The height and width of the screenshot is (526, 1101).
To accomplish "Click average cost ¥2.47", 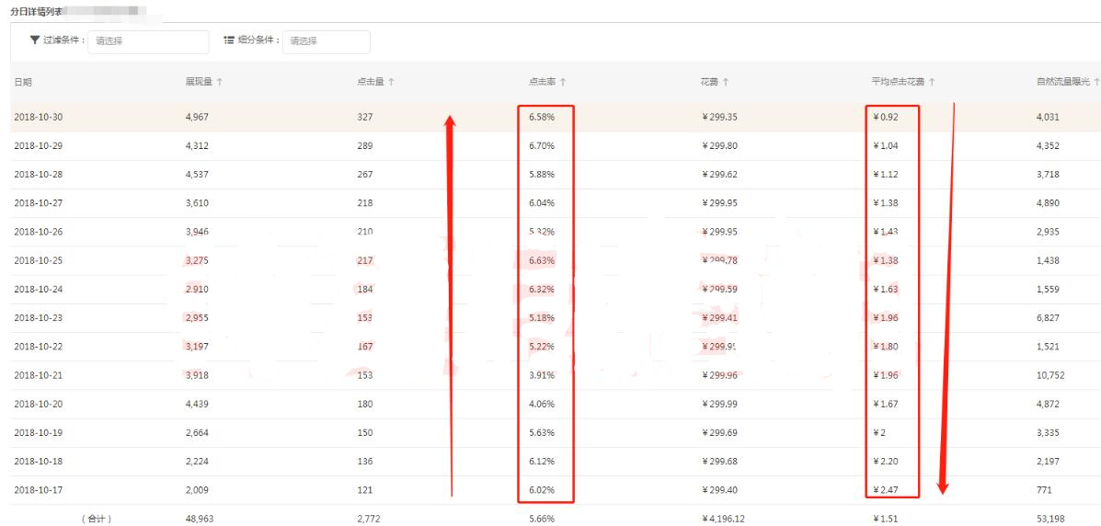I will click(886, 490).
